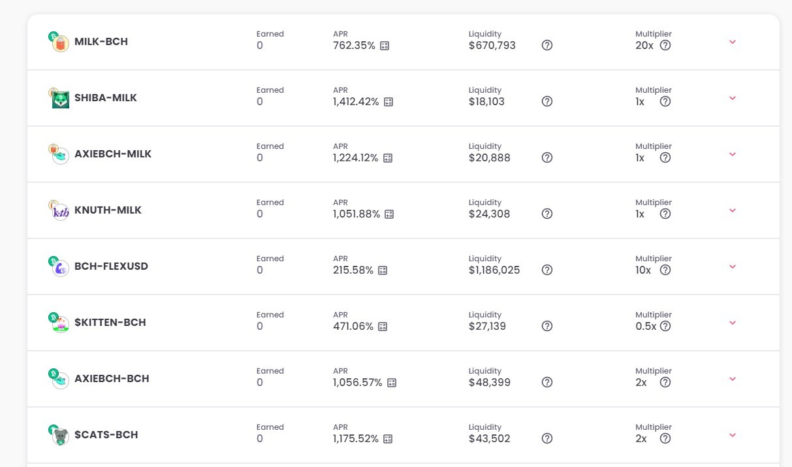
Task: Expand AXIEBCH-MILK farm details chevron
Action: tap(733, 154)
